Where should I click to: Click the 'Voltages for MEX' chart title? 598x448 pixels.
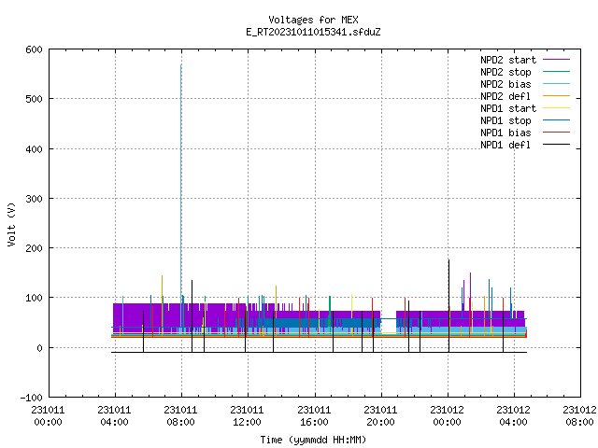[313, 20]
